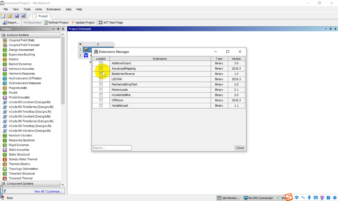Screen dimensions: 338x201
Task: Select Magnetostatic analysis system
Action: point(18,88)
